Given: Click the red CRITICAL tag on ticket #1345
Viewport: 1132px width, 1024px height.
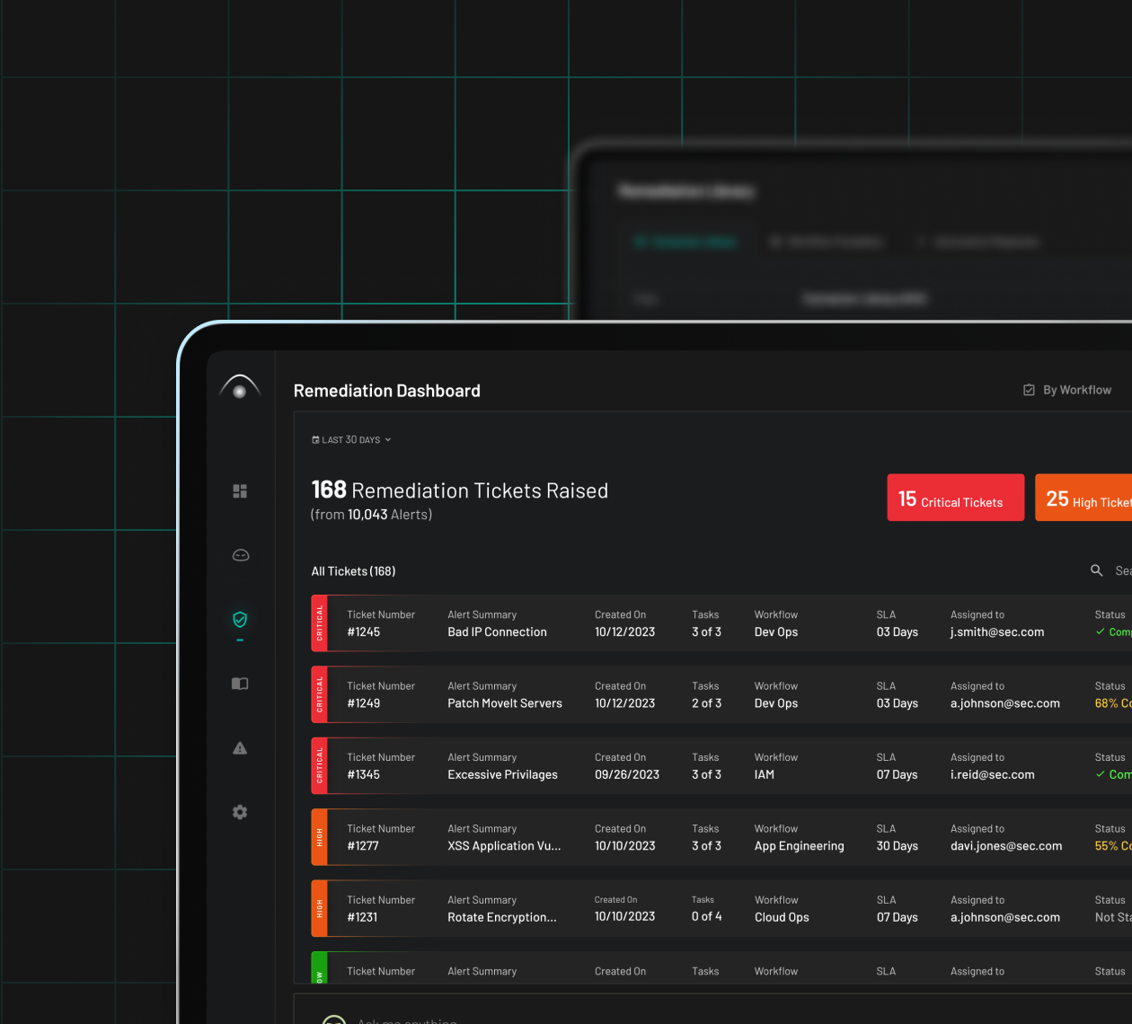Looking at the screenshot, I should pos(319,765).
